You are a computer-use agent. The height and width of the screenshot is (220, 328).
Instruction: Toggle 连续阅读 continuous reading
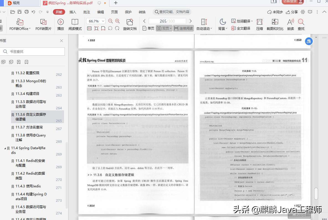[183, 28]
